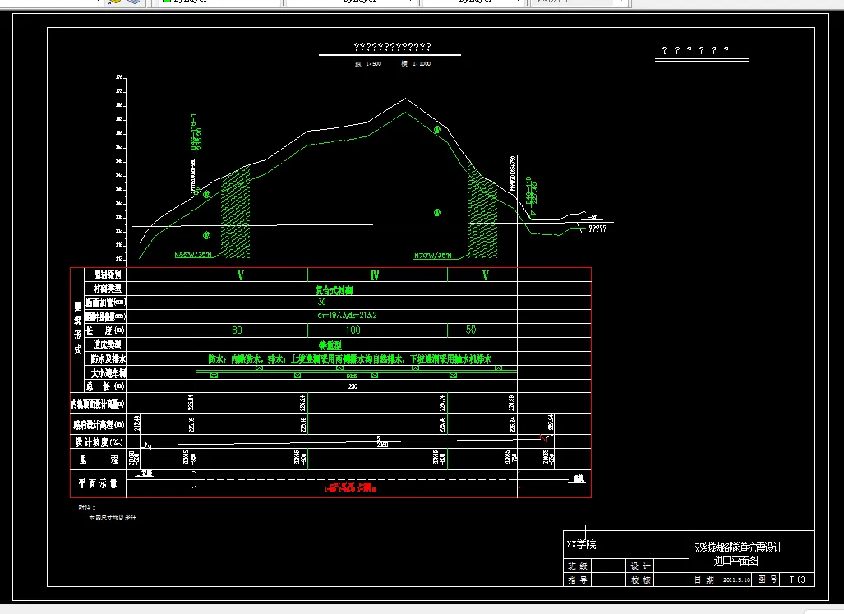The image size is (844, 614).
Task: Click the 'XX学院' title block text
Action: pyautogui.click(x=581, y=545)
